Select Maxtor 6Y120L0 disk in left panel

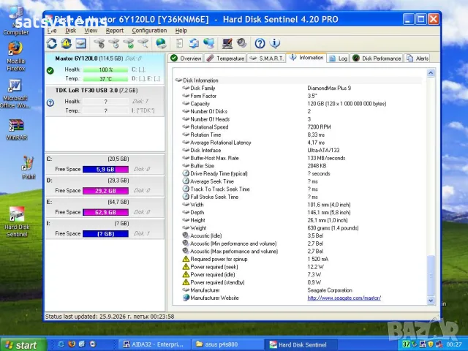point(105,69)
